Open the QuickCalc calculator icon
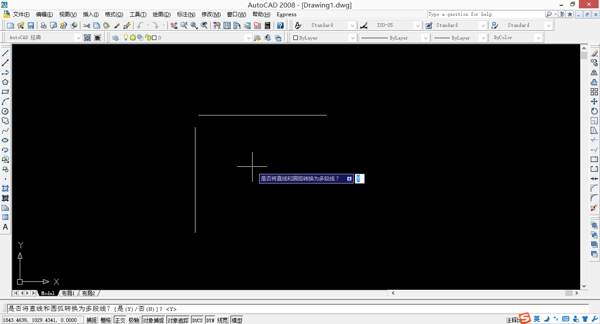600x324 pixels. pyautogui.click(x=267, y=25)
